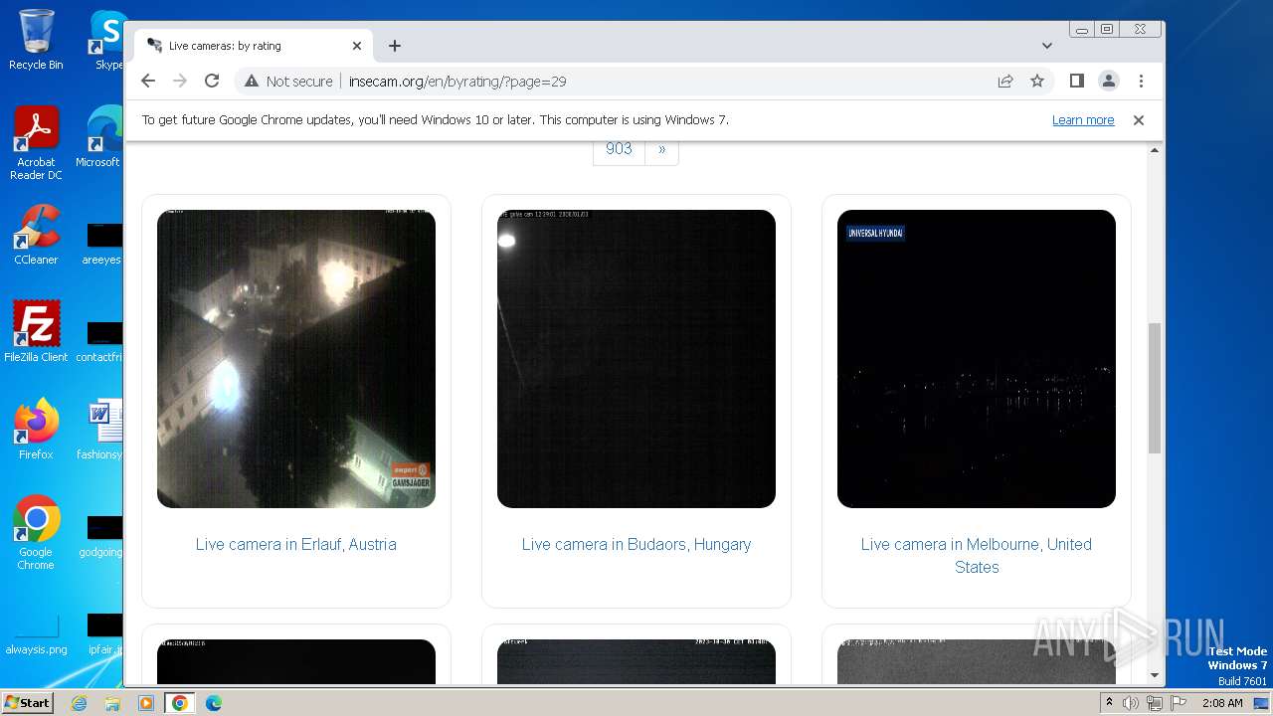Open the areeyes desktop item
This screenshot has width=1273, height=716.
tap(101, 244)
